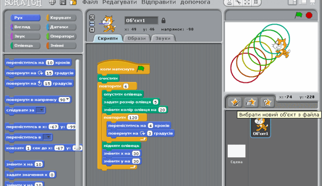Viewport: 322px width, 186px height.
Task: Click the cat costume preview thumbnail
Action: pos(107,24)
